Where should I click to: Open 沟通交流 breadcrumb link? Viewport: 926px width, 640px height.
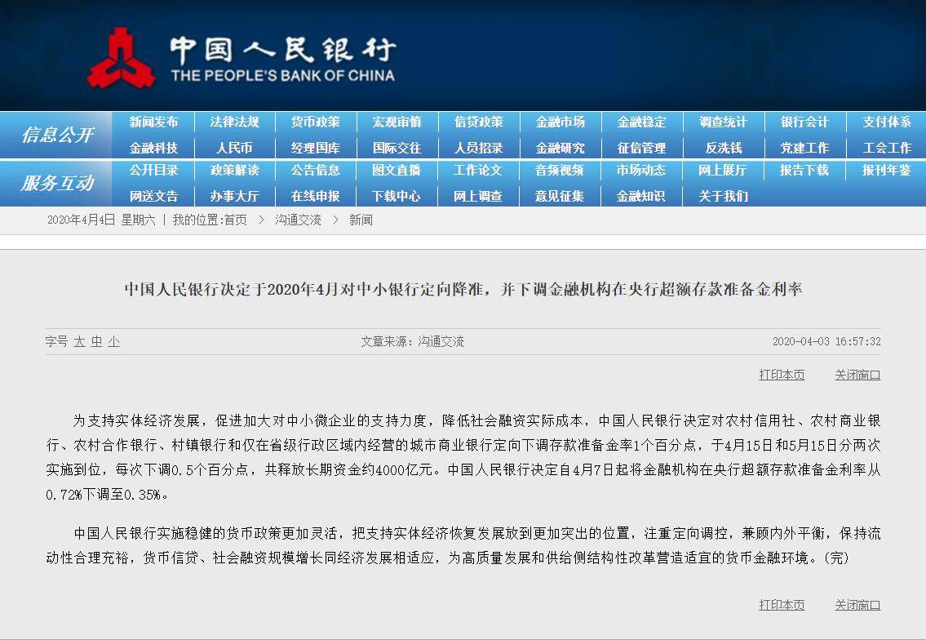pyautogui.click(x=299, y=220)
